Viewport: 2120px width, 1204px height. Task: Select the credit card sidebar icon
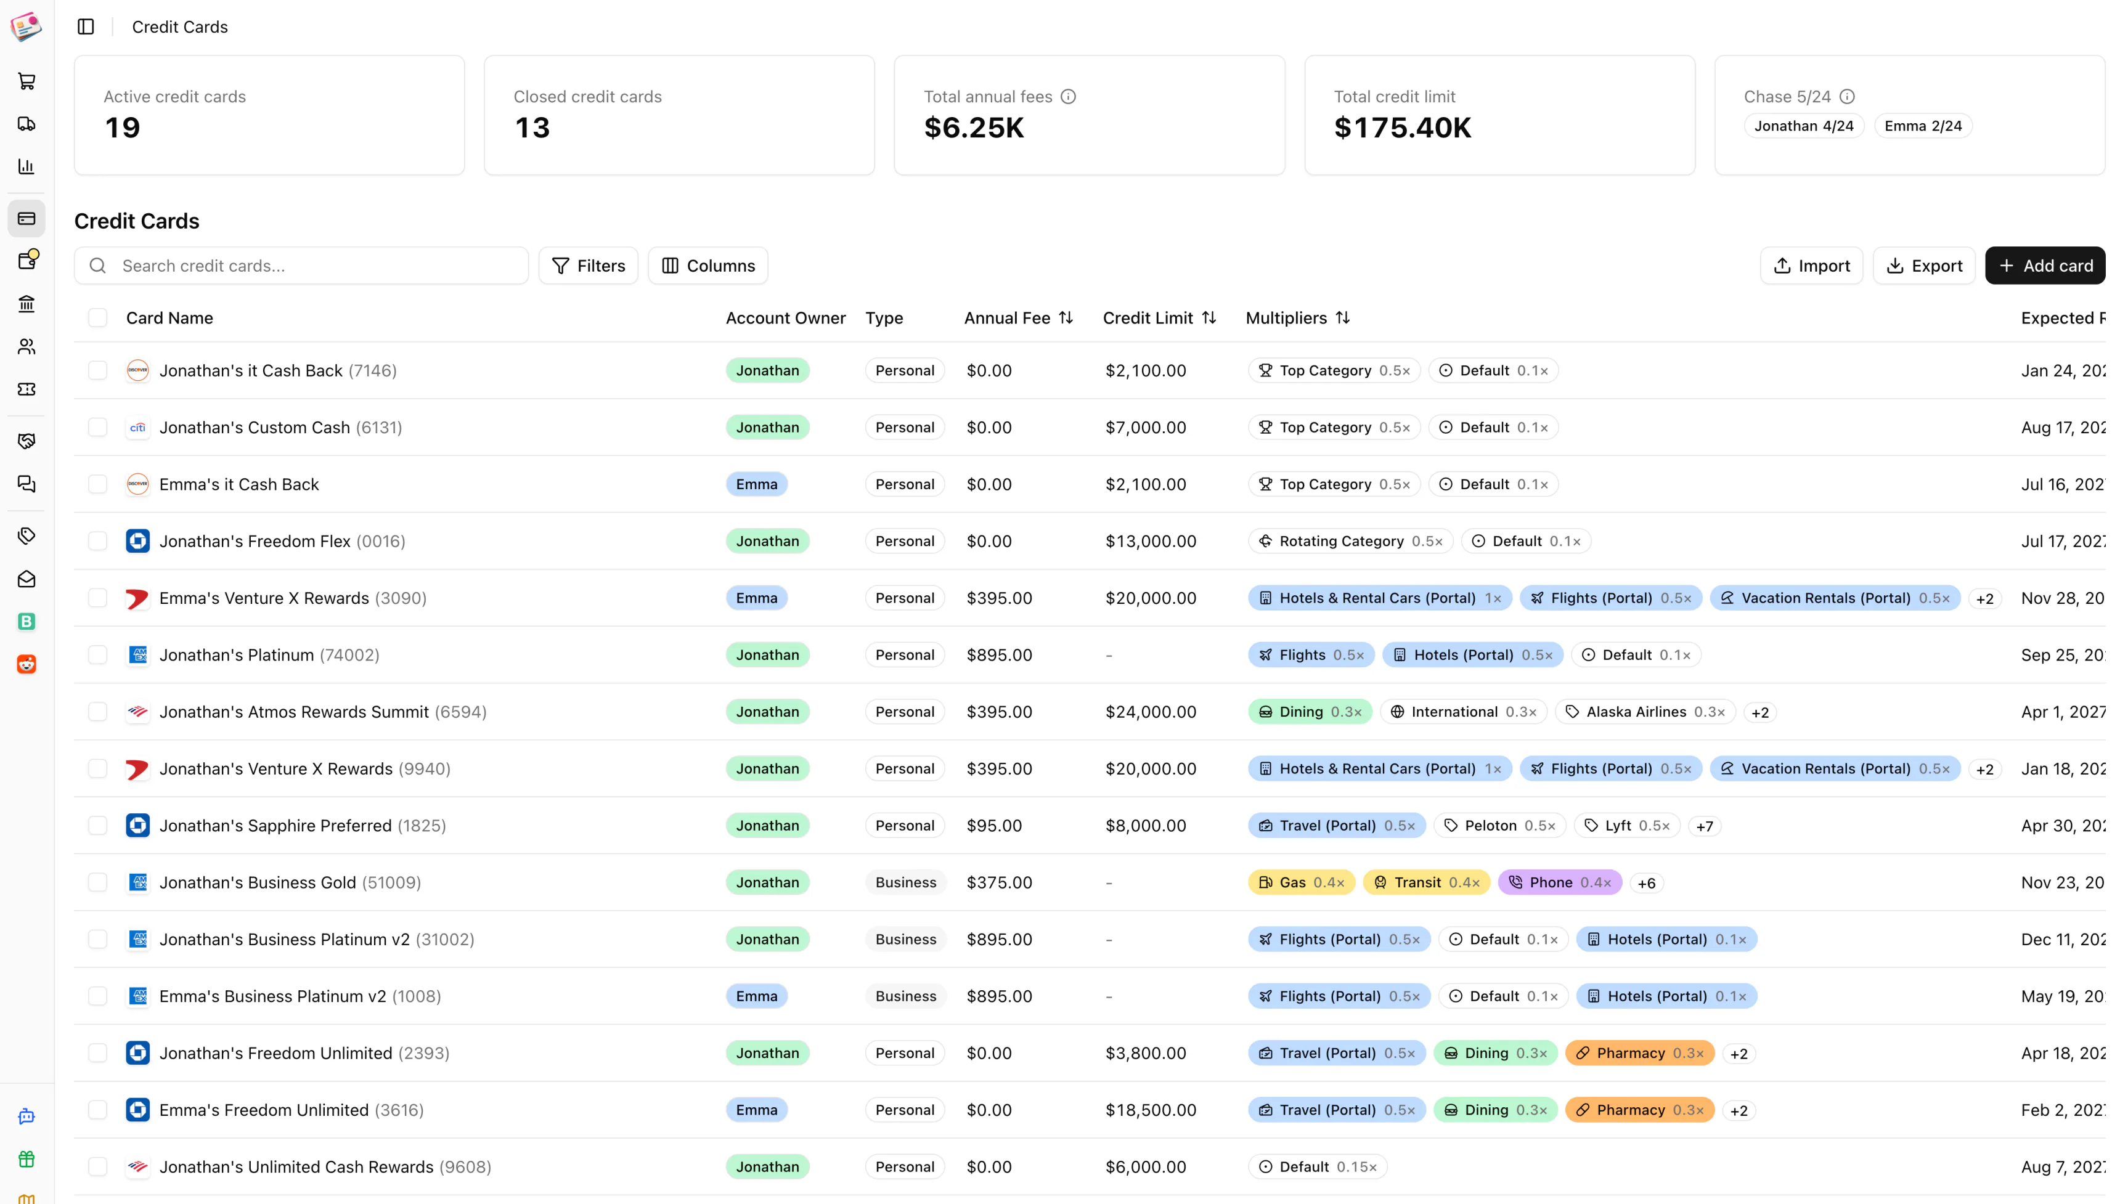26,218
